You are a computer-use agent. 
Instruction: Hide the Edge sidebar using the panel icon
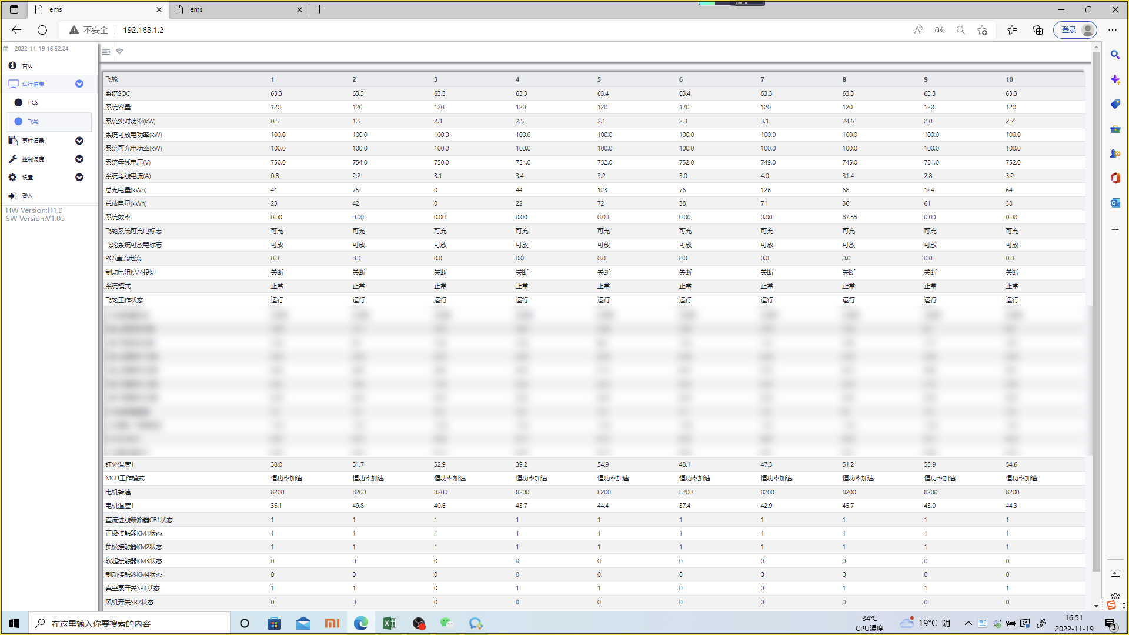point(1115,573)
